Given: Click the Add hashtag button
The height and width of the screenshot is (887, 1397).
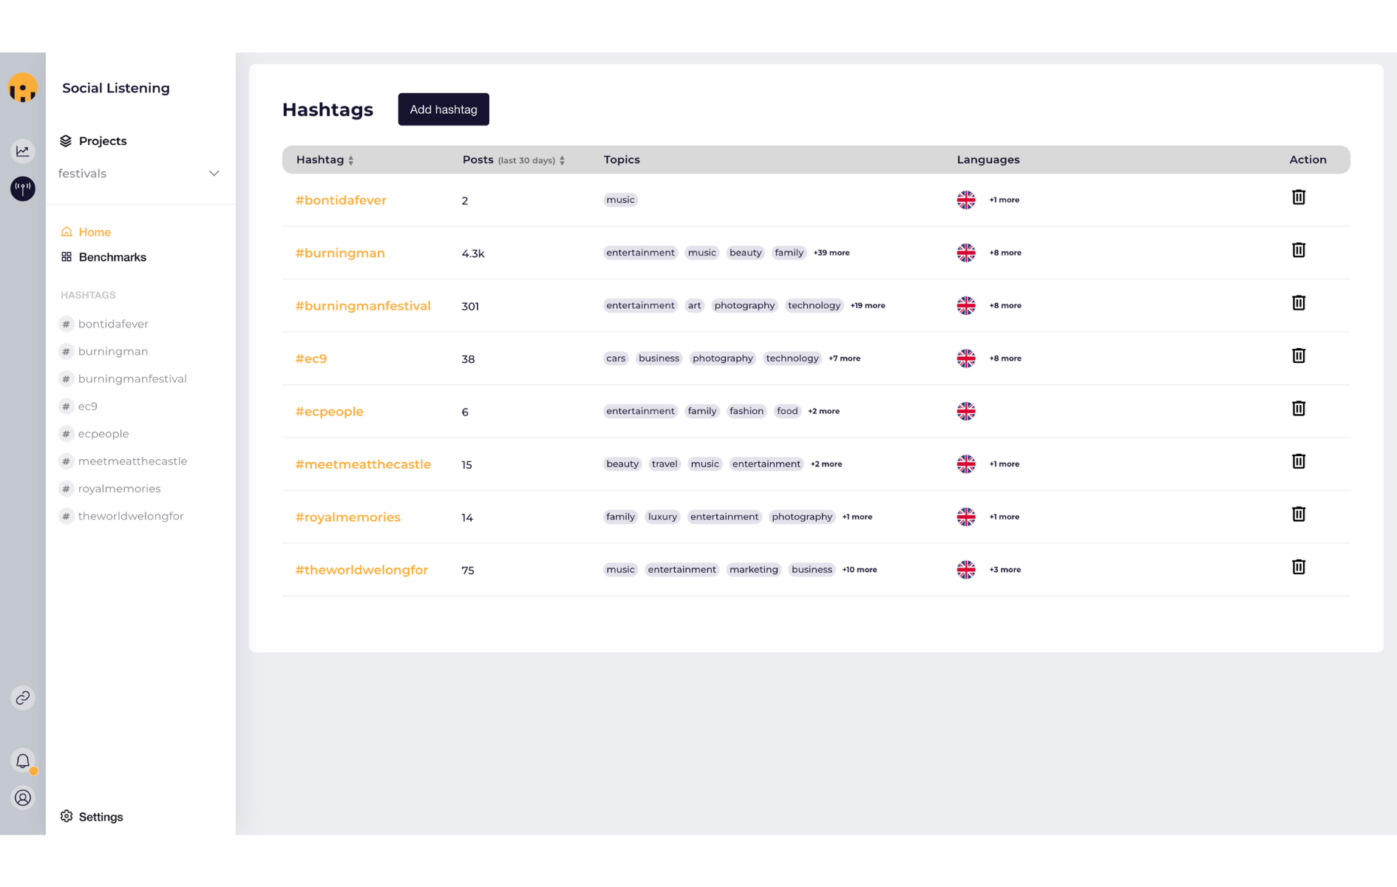Looking at the screenshot, I should tap(443, 109).
